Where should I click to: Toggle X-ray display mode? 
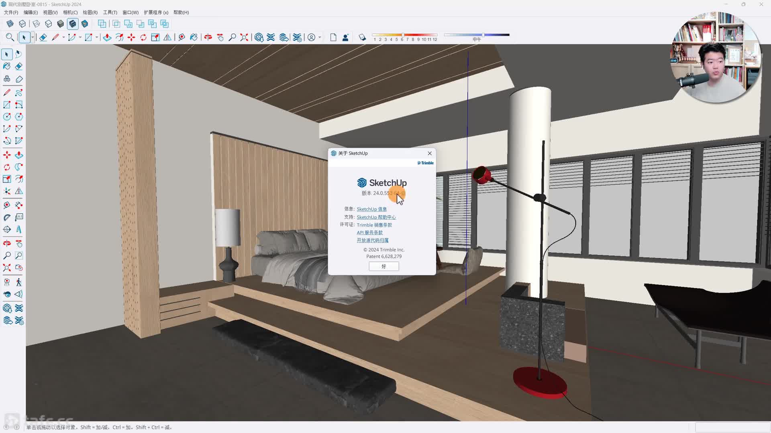(x=10, y=24)
